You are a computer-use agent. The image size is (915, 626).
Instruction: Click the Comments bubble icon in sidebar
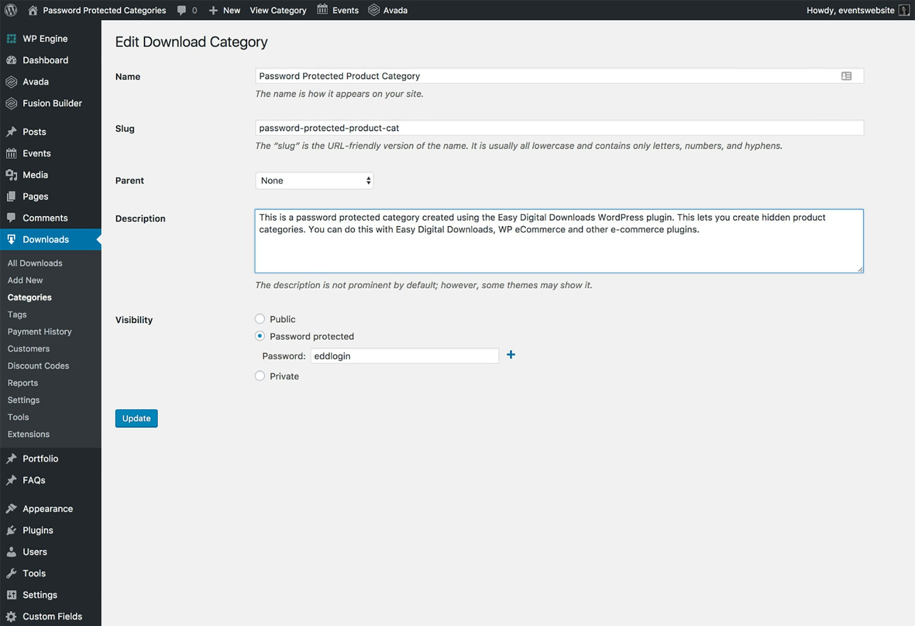coord(12,218)
